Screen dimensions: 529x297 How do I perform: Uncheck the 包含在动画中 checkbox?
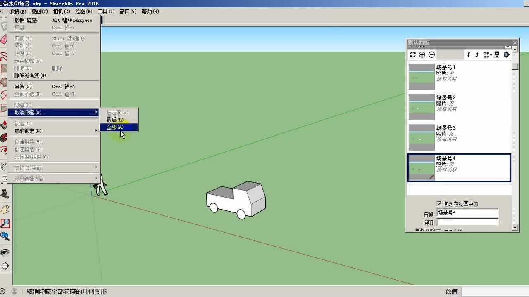439,203
